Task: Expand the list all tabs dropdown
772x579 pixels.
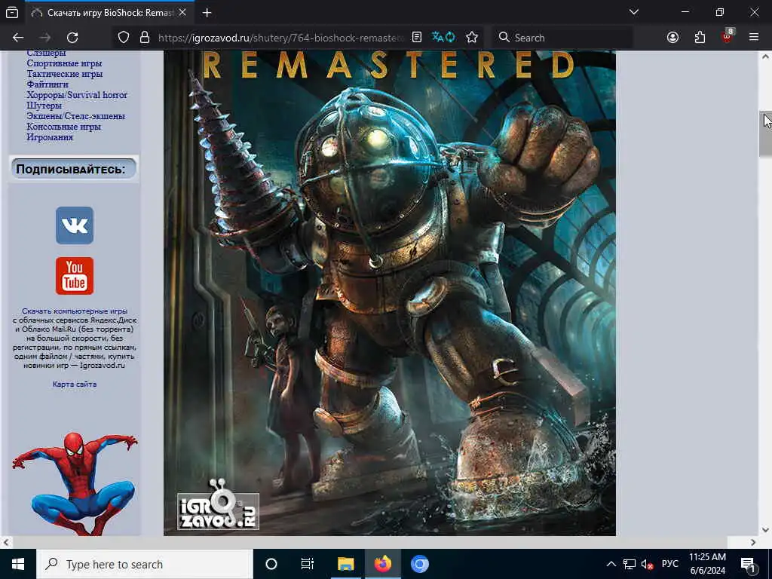Action: tap(633, 12)
